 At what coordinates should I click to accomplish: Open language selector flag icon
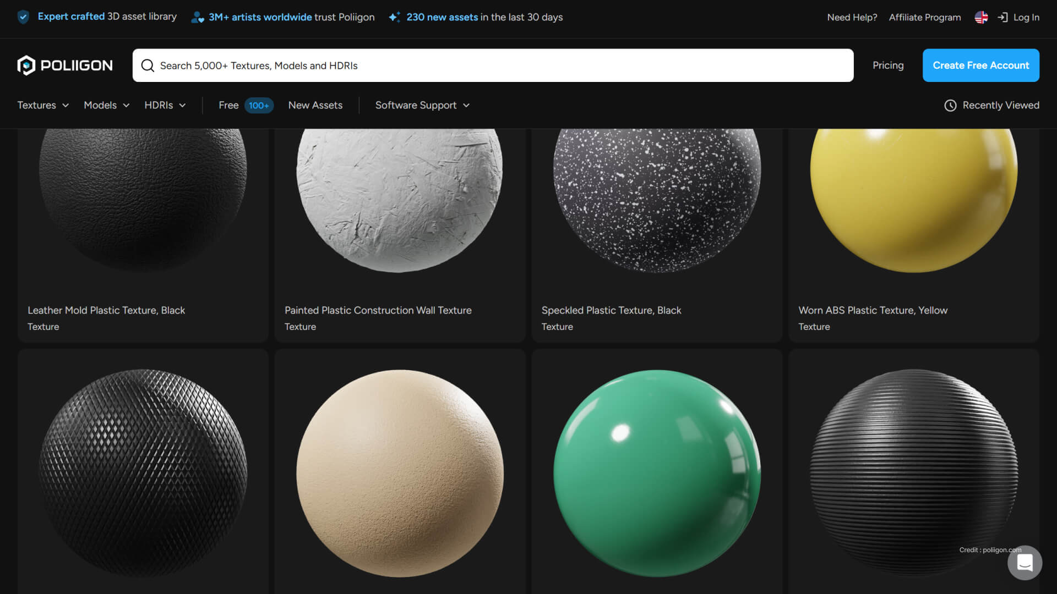tap(981, 17)
